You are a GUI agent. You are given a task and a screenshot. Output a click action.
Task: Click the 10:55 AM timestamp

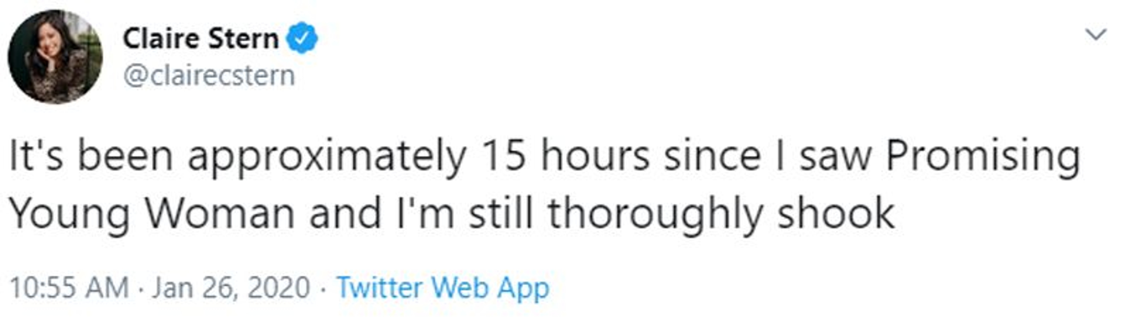pyautogui.click(x=69, y=288)
